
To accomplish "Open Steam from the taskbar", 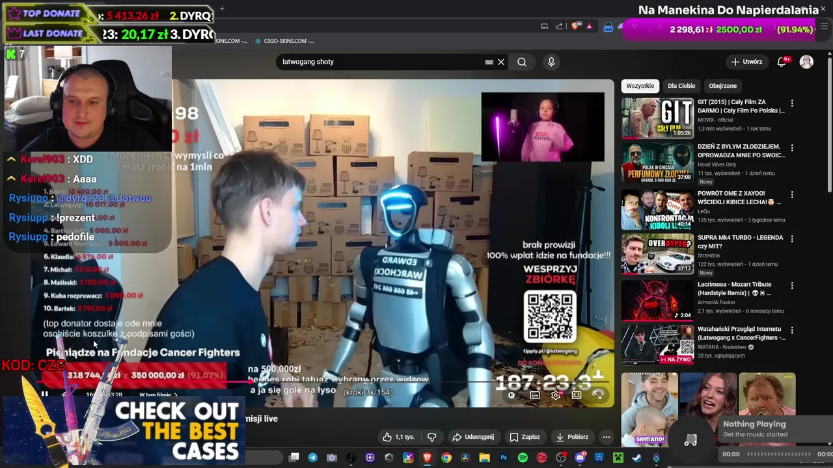I will 637,458.
